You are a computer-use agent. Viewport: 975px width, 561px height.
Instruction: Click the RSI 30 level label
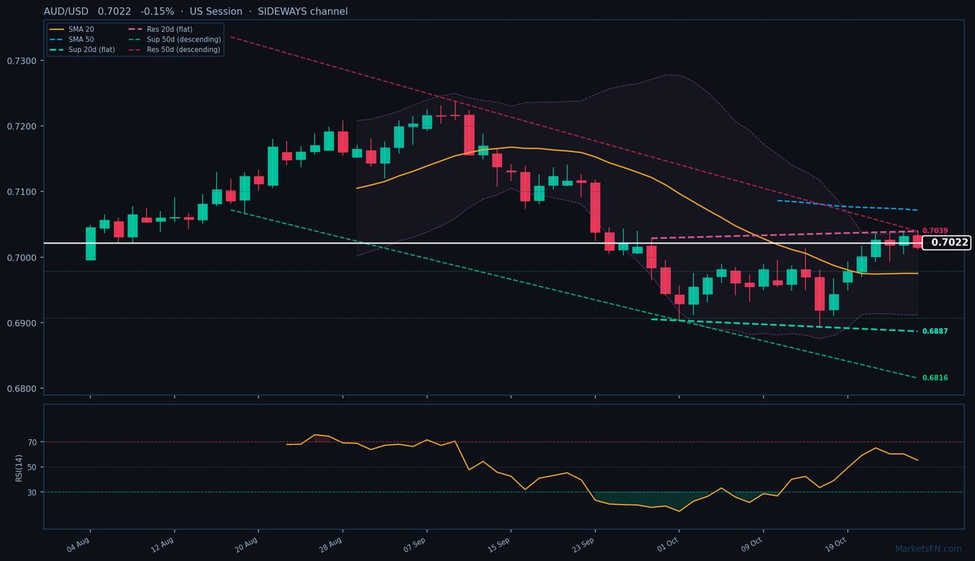(32, 493)
